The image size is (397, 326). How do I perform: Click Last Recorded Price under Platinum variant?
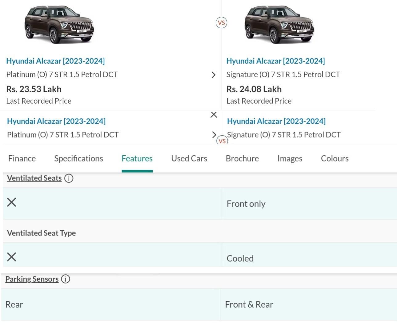[39, 101]
